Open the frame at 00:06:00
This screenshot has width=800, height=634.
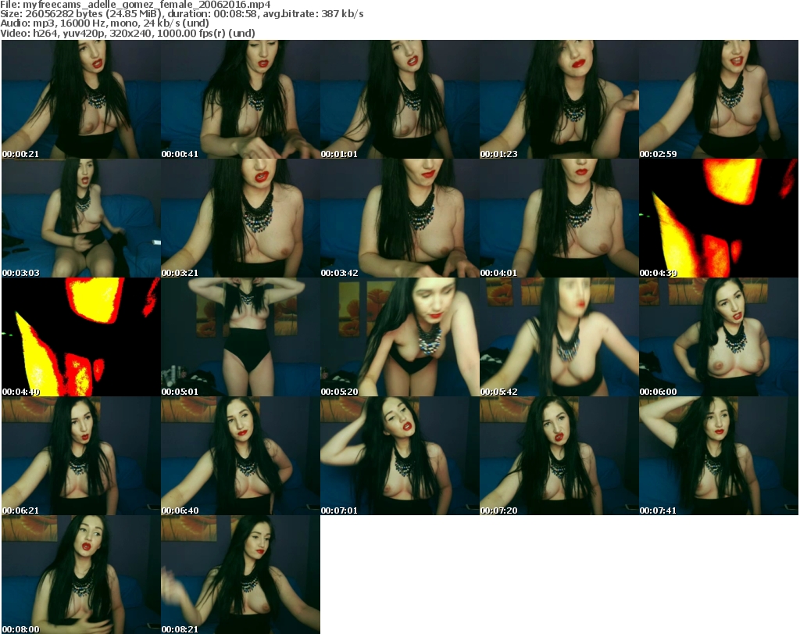pyautogui.click(x=719, y=337)
